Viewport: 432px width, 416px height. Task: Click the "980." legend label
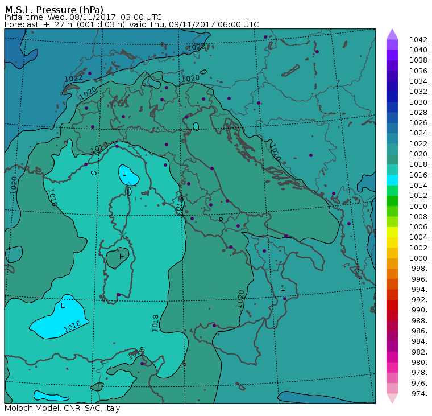tap(421, 362)
